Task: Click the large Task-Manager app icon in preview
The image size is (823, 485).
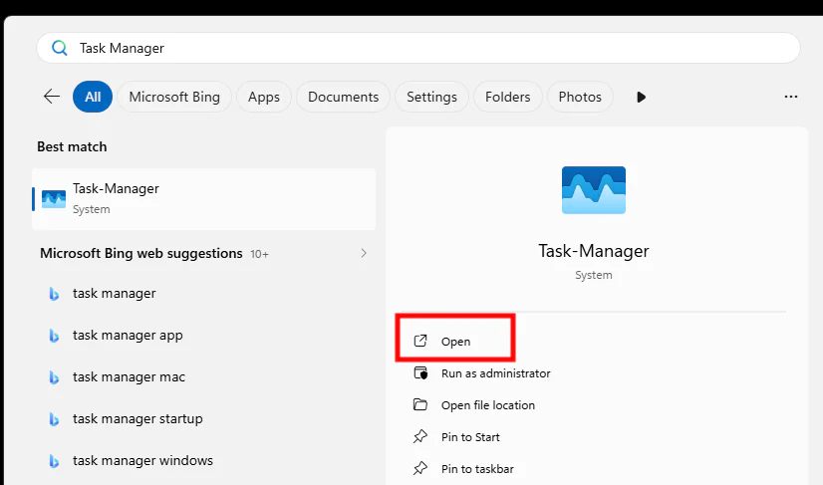Action: point(594,190)
